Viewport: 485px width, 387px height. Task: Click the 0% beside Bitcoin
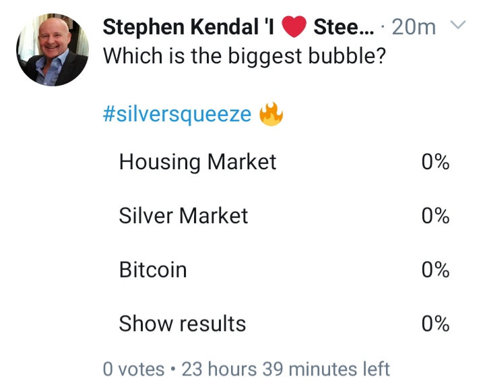coord(435,270)
